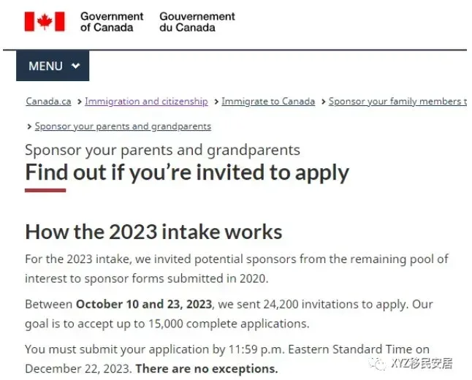Go to Immigration and citizenship breadcrumb
Viewport: 472px width, 380px height.
[146, 102]
